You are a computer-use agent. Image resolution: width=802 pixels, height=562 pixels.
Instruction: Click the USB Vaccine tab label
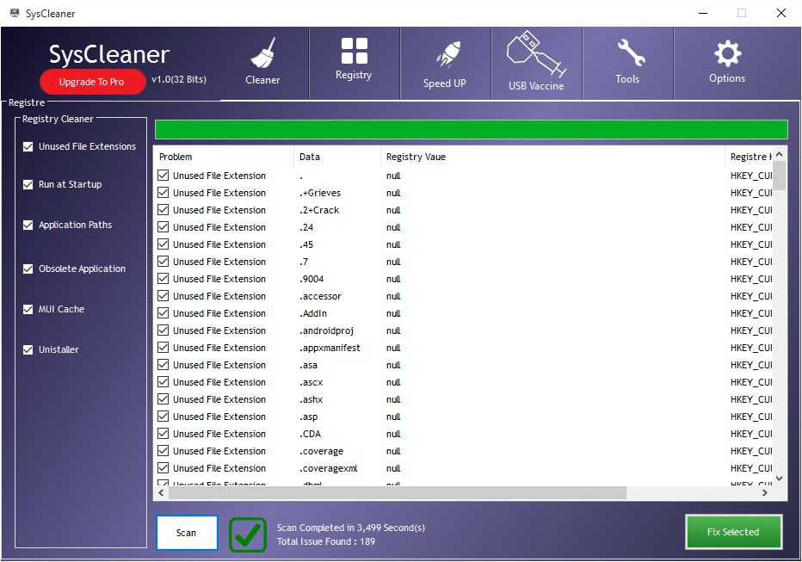pos(536,86)
